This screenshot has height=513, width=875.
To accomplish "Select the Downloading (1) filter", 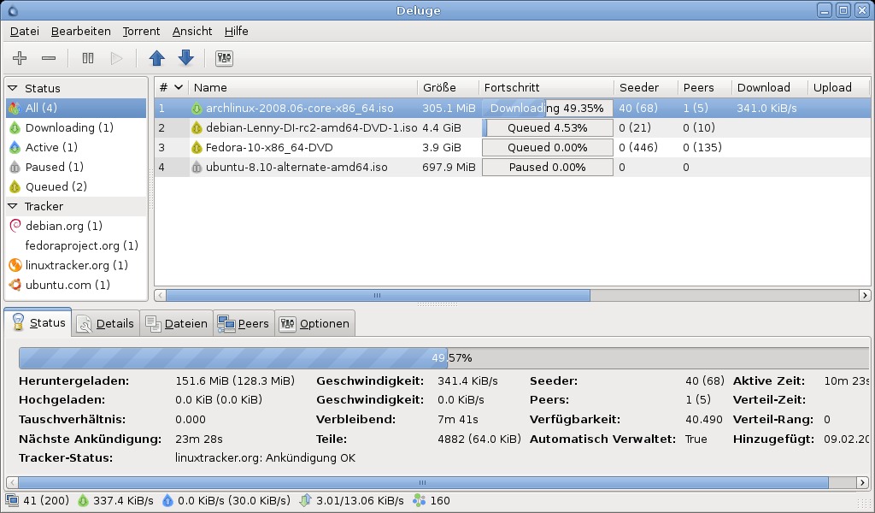I will pyautogui.click(x=76, y=128).
